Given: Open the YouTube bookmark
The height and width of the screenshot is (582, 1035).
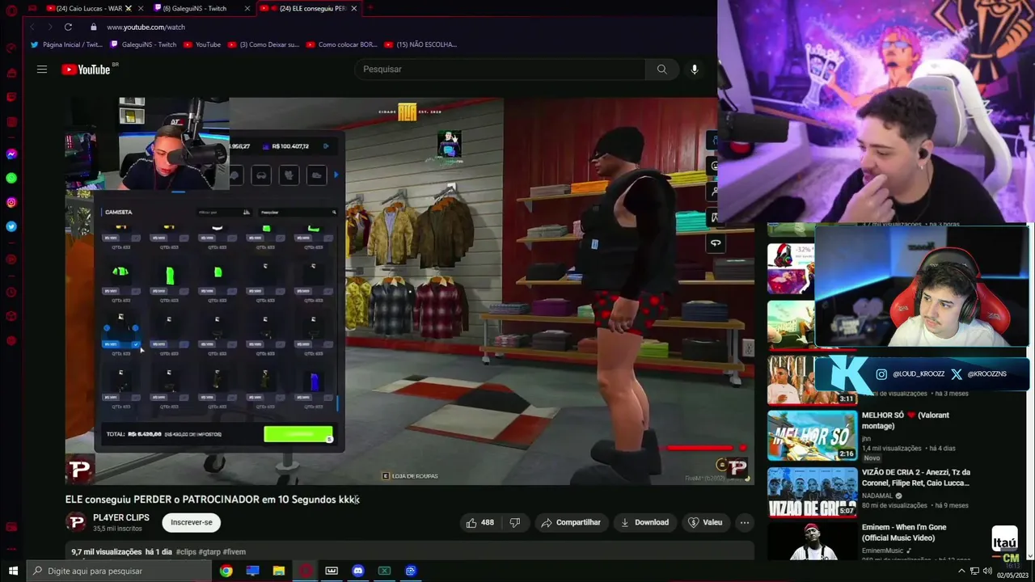Looking at the screenshot, I should [x=202, y=44].
